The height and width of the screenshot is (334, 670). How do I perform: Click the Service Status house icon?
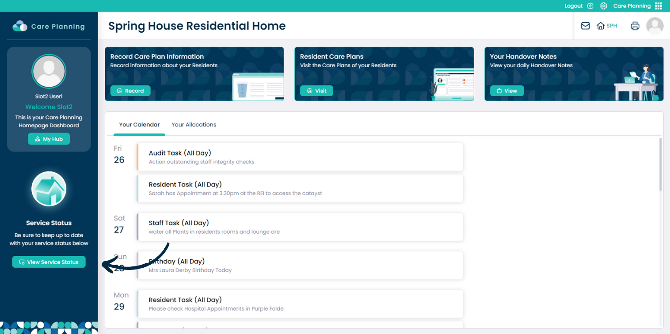coord(49,189)
